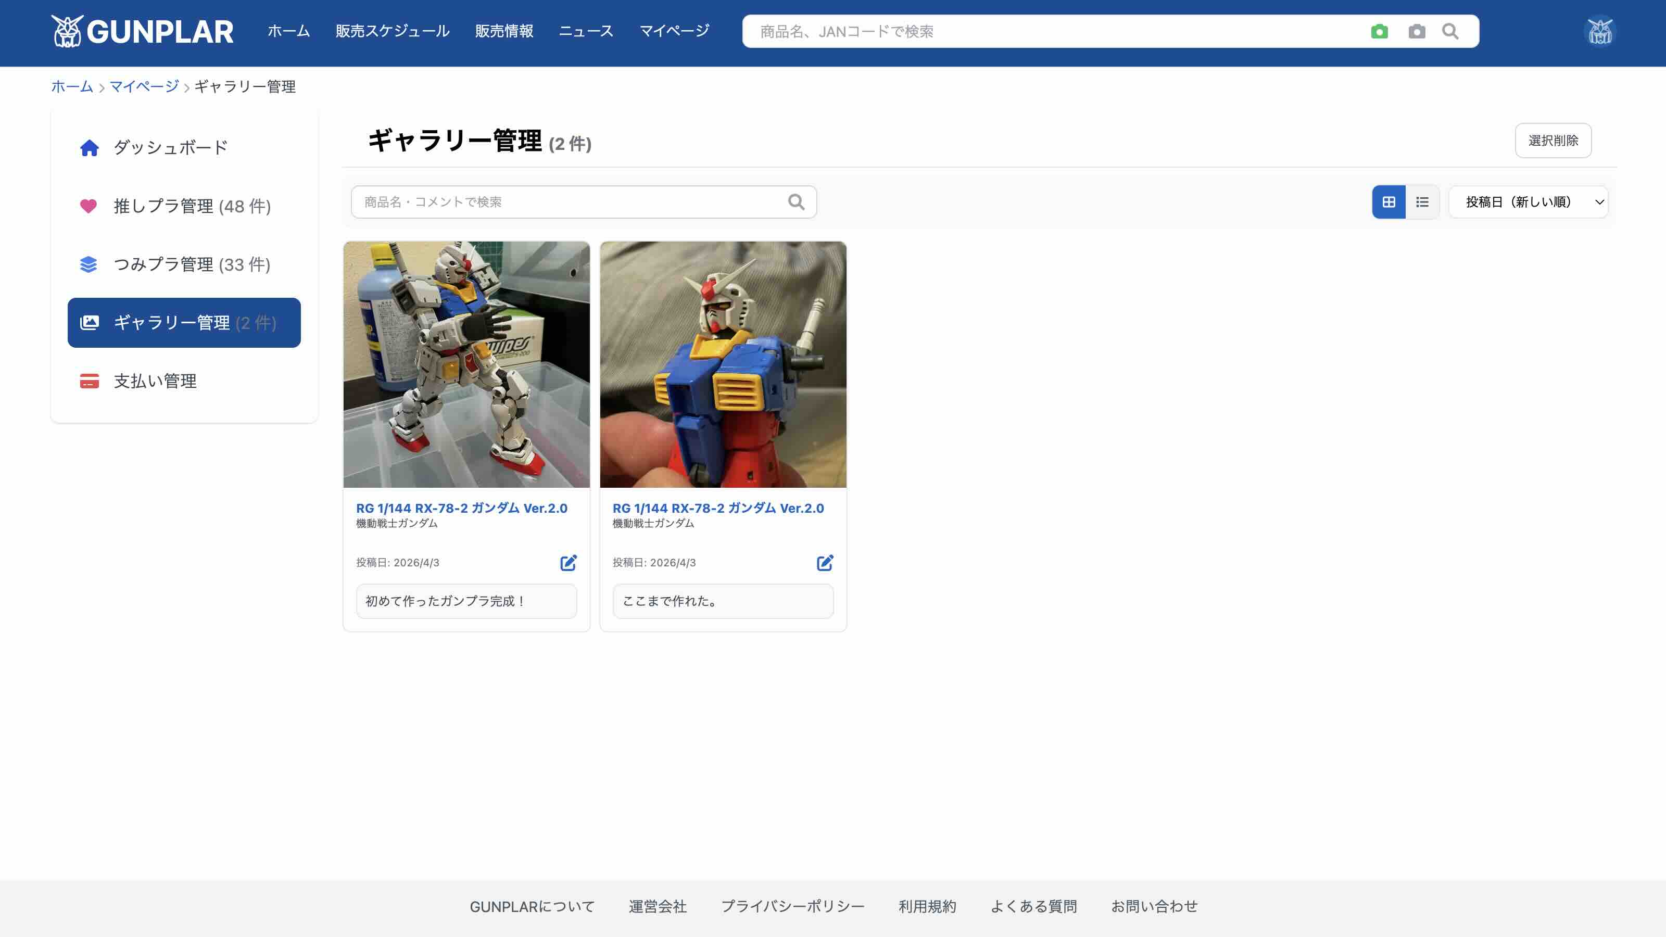
Task: Open ホーム in the top navigation
Action: coord(288,31)
